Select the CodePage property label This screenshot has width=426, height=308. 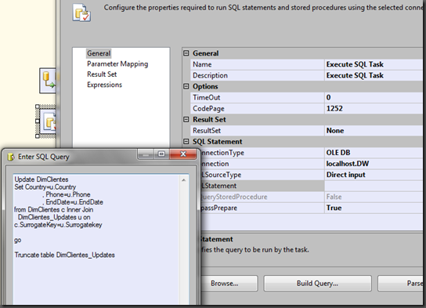pyautogui.click(x=208, y=109)
